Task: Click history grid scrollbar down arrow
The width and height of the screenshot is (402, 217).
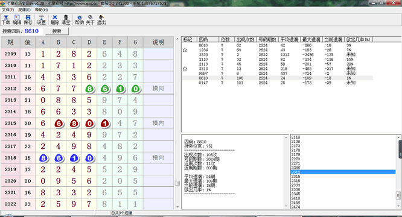Action: click(x=177, y=207)
